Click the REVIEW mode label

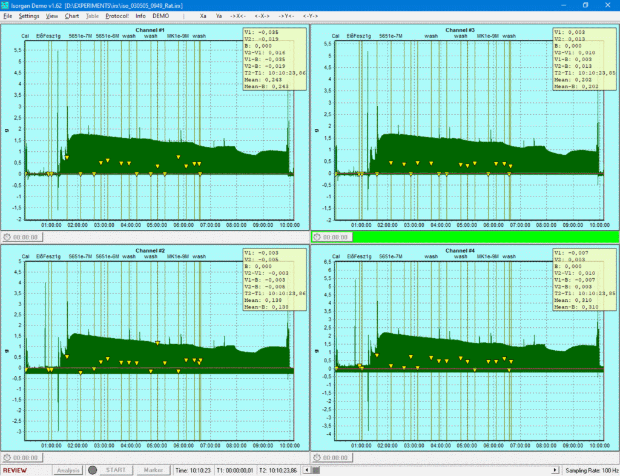[x=15, y=471]
